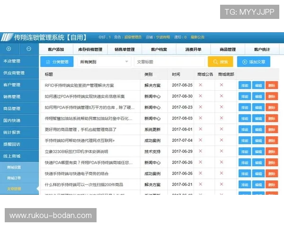Focus the 文章标题 search field
The image size is (284, 227).
click(170, 62)
